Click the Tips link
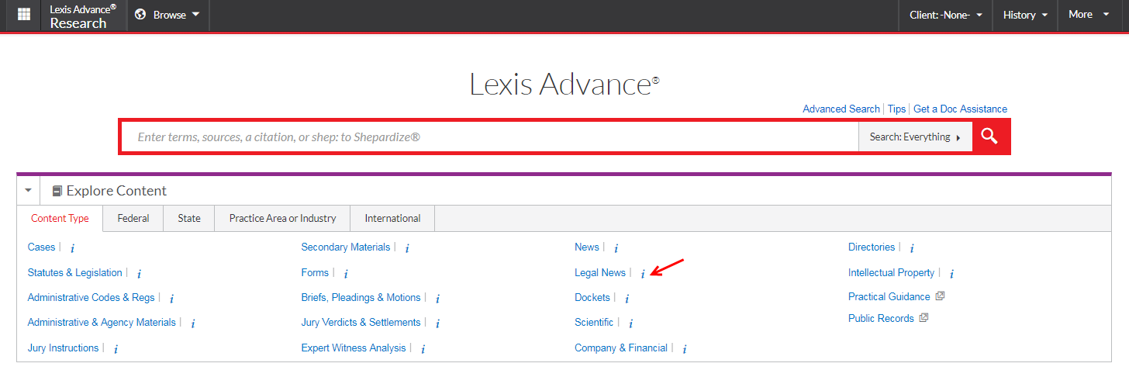Image resolution: width=1129 pixels, height=377 pixels. (896, 109)
